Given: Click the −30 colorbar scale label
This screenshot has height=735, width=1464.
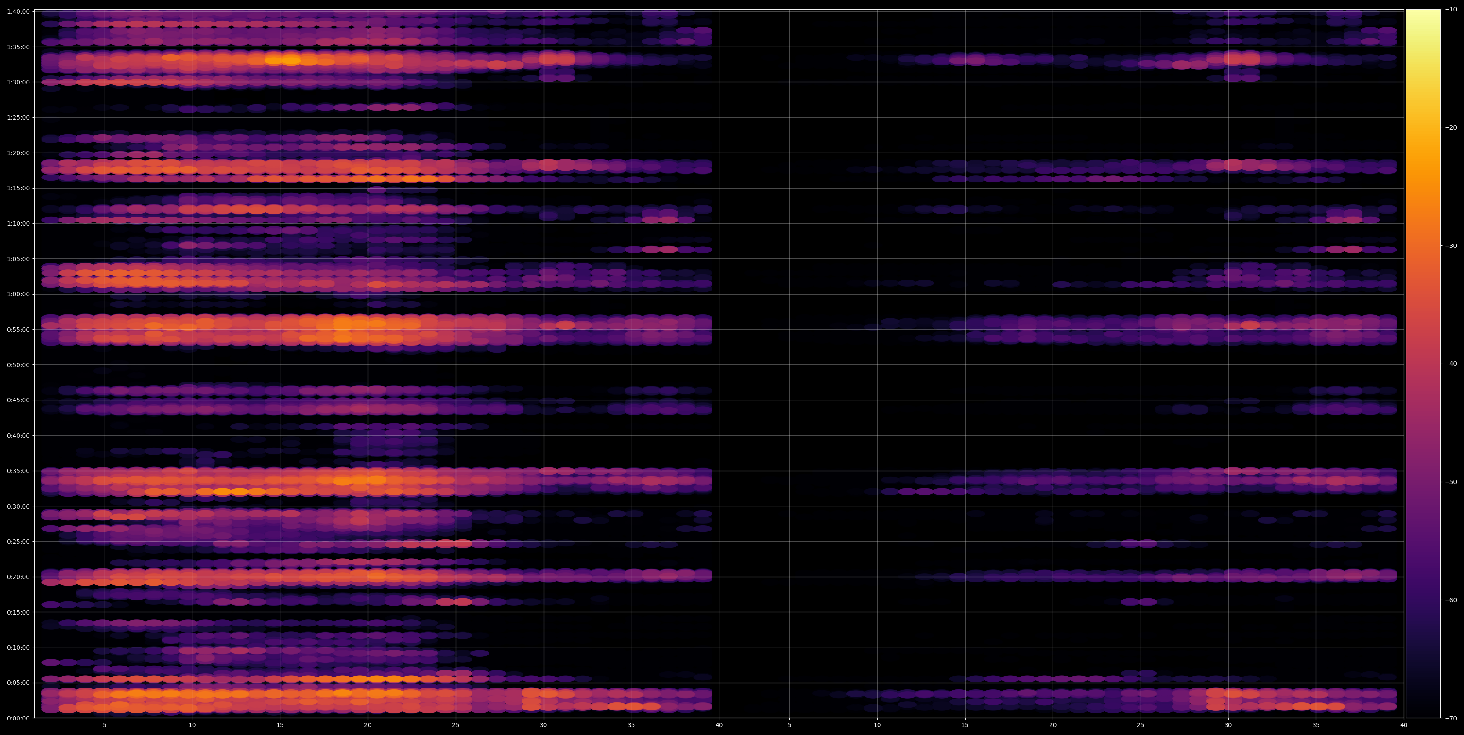Looking at the screenshot, I should 1450,246.
